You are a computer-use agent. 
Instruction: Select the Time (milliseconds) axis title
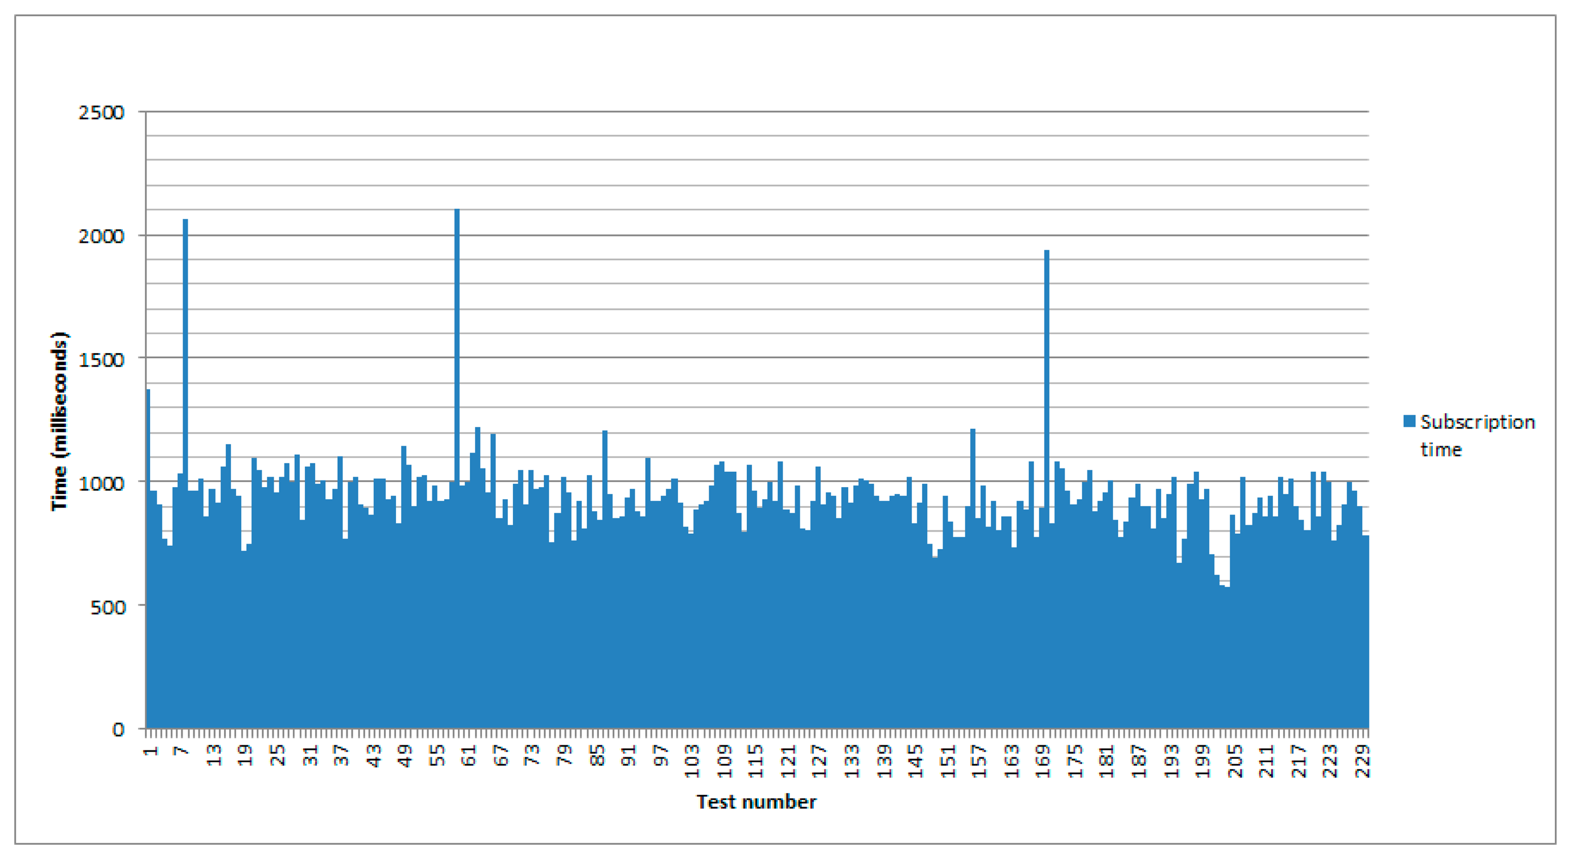point(60,421)
